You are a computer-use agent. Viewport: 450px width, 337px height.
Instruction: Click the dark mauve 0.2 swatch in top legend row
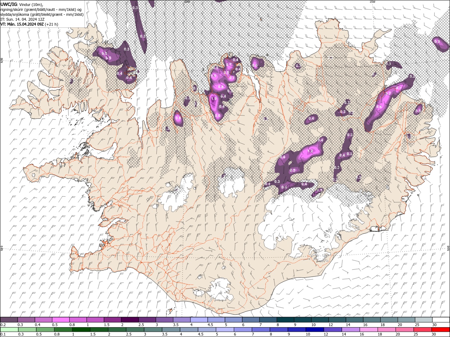[9, 320]
